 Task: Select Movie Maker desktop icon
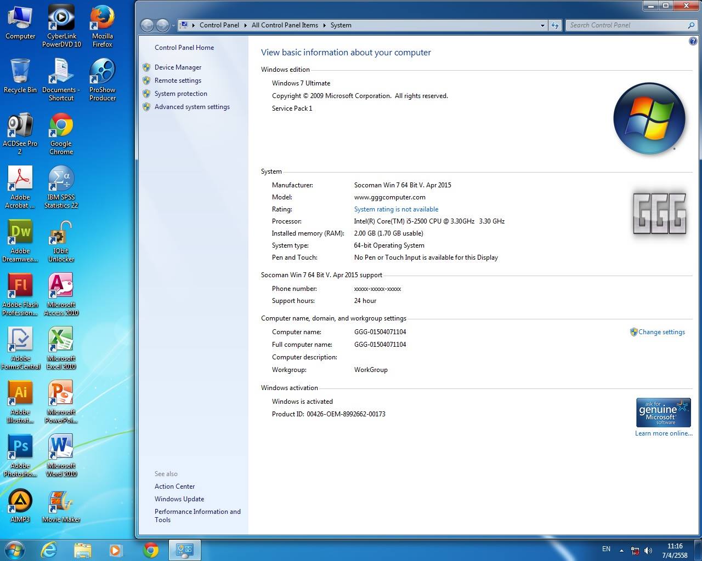pos(61,506)
